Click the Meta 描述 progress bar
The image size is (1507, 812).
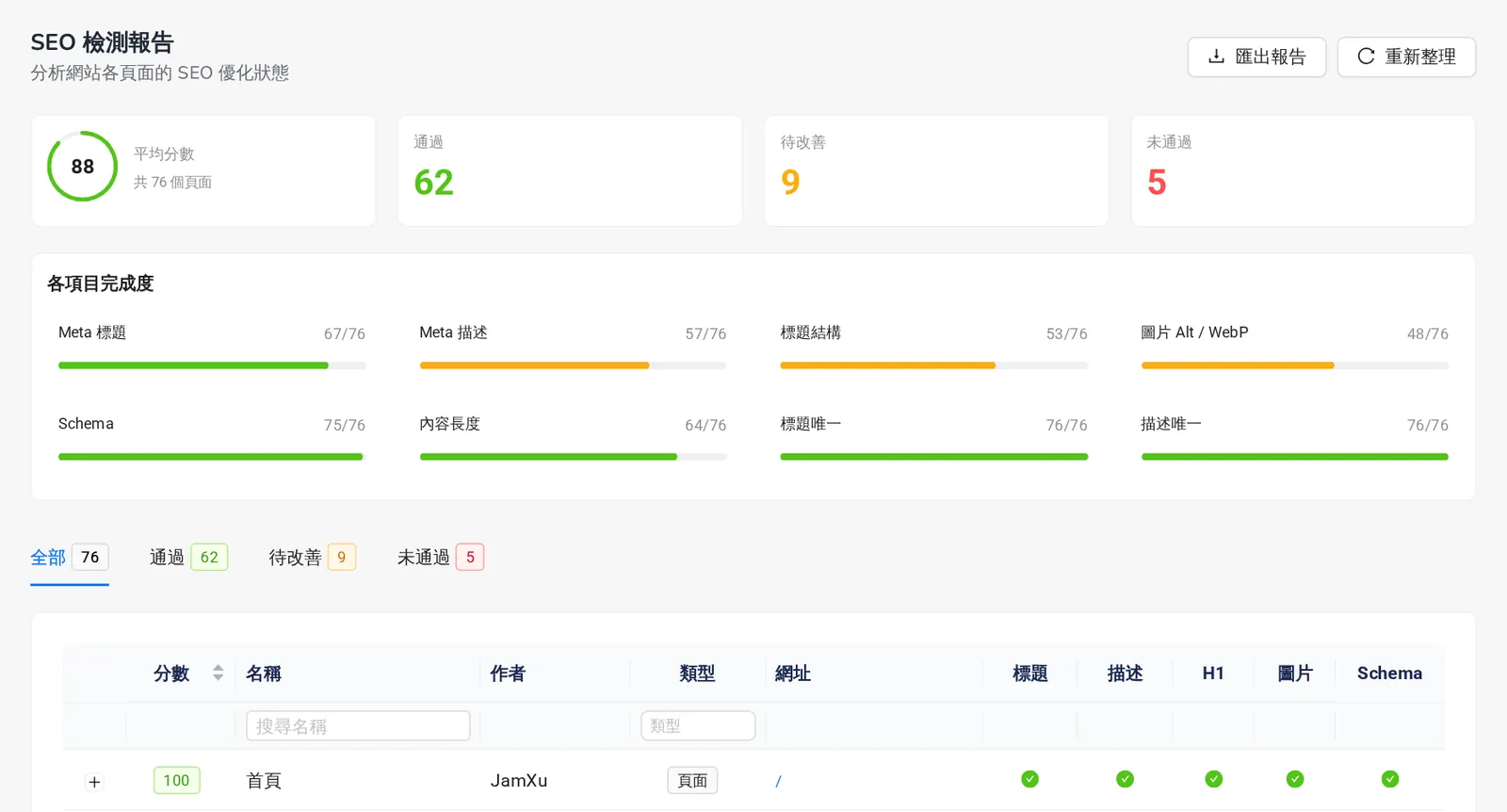[x=573, y=365]
